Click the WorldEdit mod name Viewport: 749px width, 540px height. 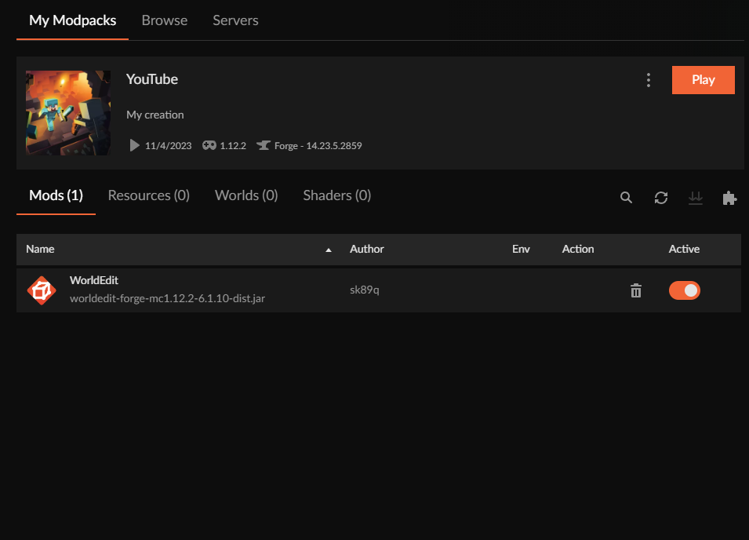93,280
